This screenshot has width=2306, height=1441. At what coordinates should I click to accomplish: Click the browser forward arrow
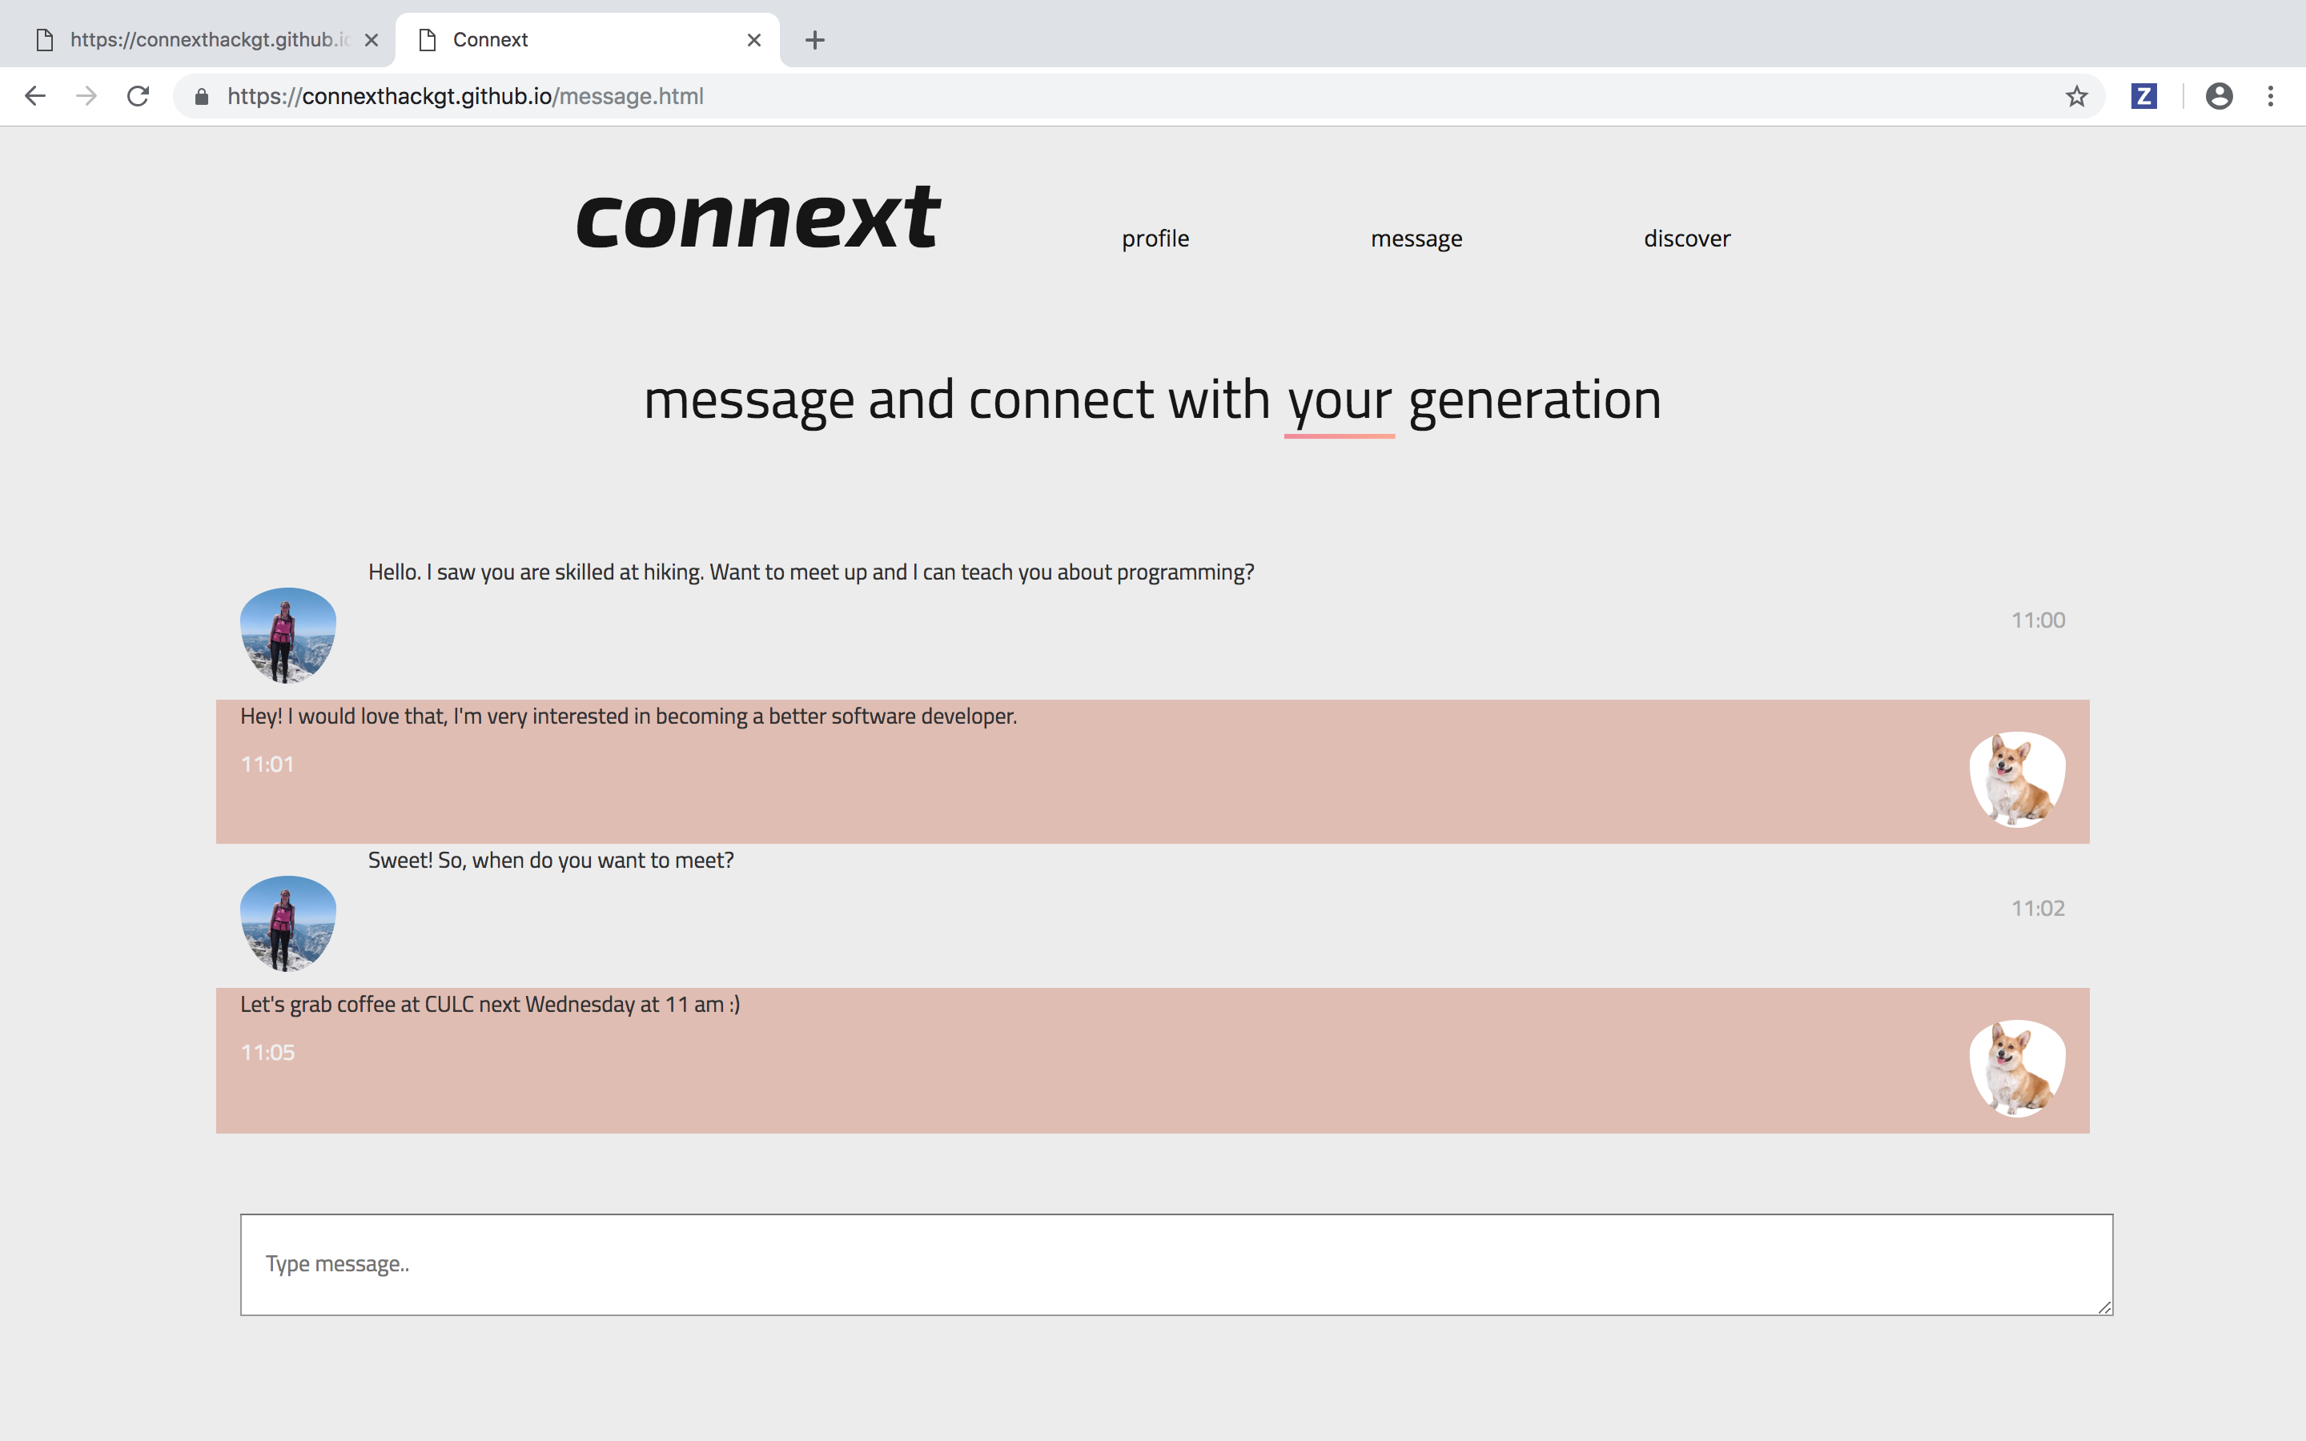click(x=86, y=96)
